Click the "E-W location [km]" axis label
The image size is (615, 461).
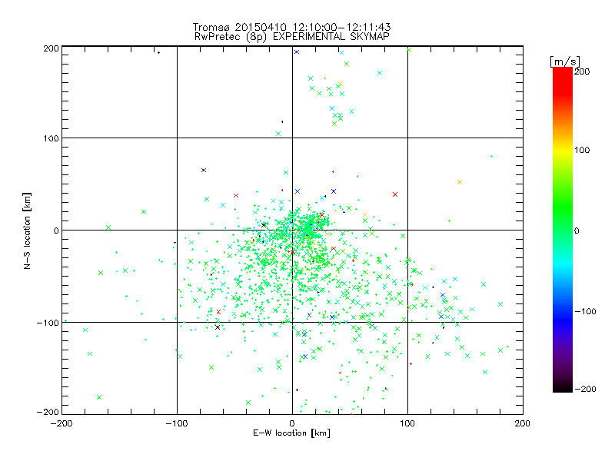point(291,433)
